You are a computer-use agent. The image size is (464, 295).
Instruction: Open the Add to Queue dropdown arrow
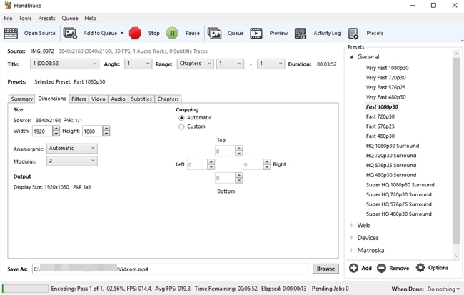tap(122, 33)
